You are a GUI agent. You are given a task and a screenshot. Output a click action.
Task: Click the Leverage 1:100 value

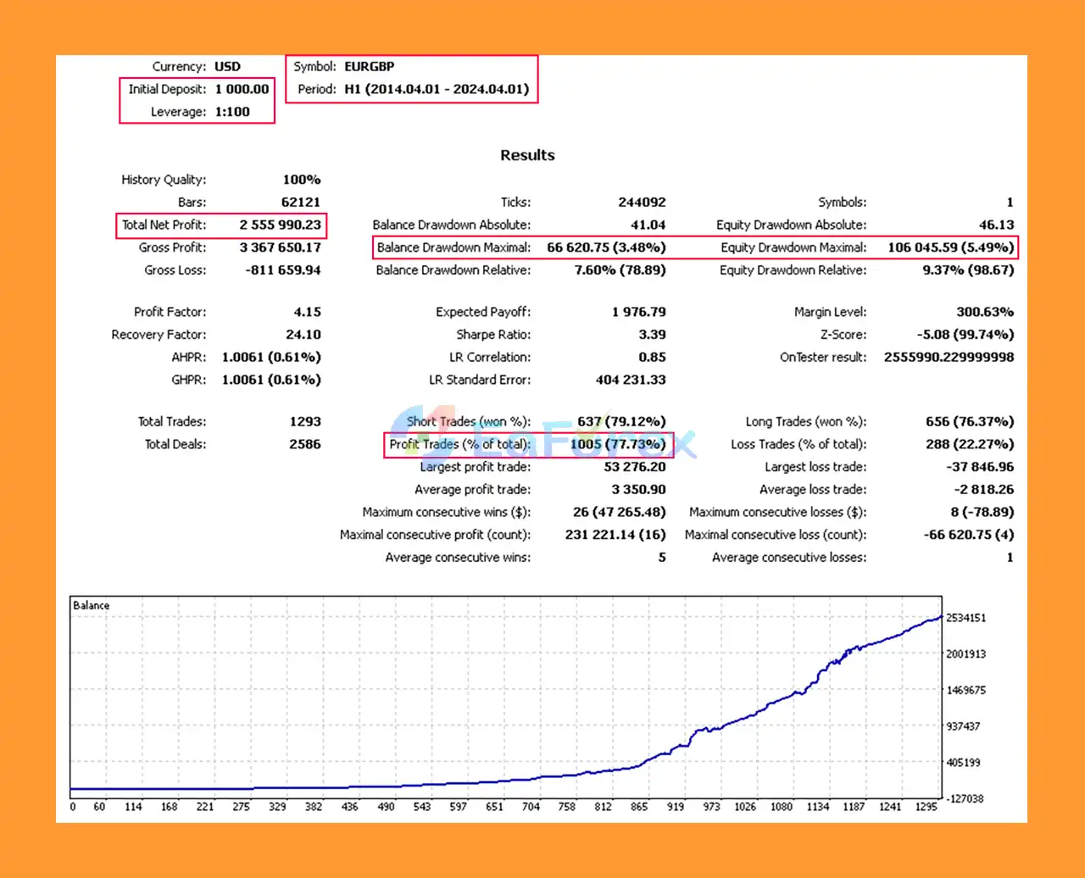[x=232, y=112]
